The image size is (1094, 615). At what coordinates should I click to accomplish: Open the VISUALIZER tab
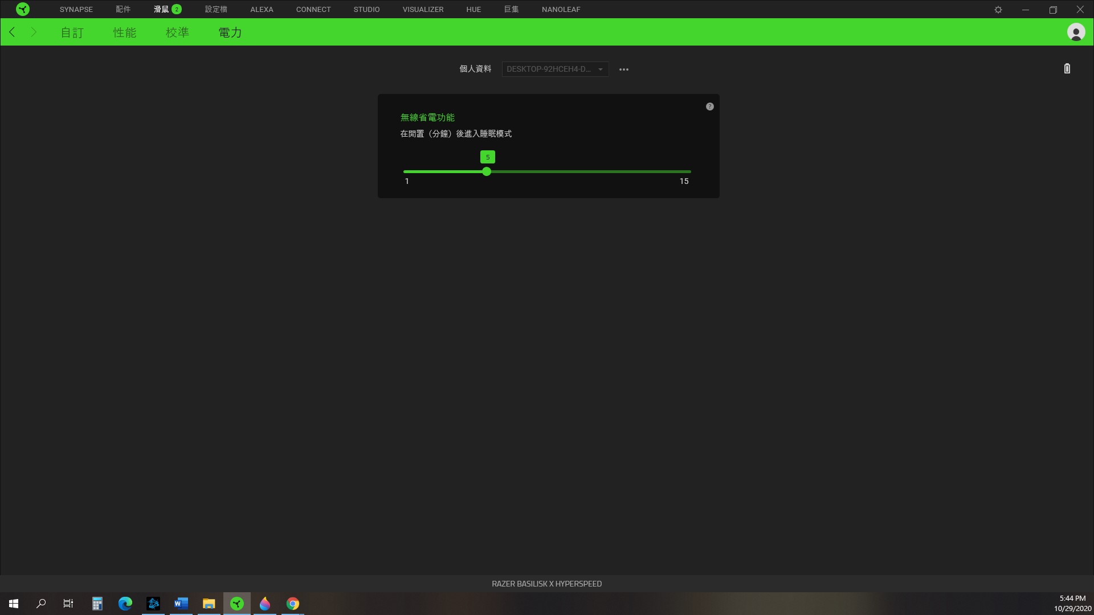point(423,9)
